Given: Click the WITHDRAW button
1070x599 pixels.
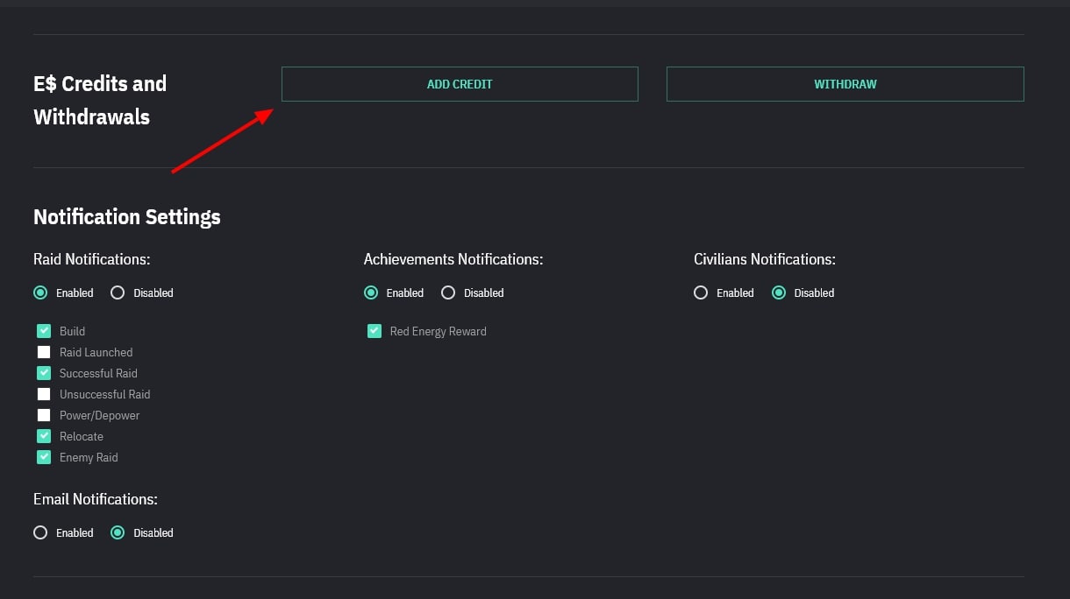Looking at the screenshot, I should click(845, 84).
